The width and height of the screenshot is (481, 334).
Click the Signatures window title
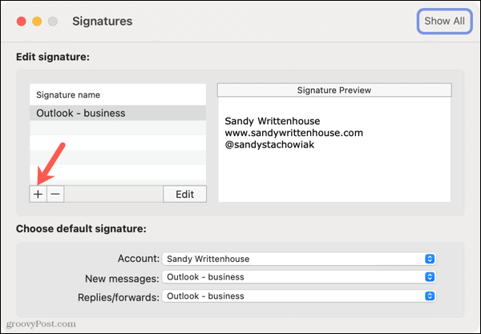coord(102,21)
